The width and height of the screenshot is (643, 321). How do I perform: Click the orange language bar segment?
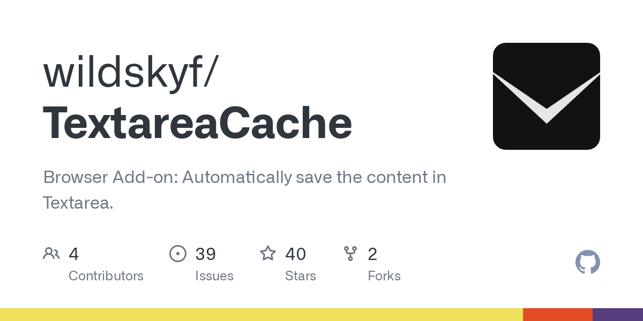(x=557, y=315)
